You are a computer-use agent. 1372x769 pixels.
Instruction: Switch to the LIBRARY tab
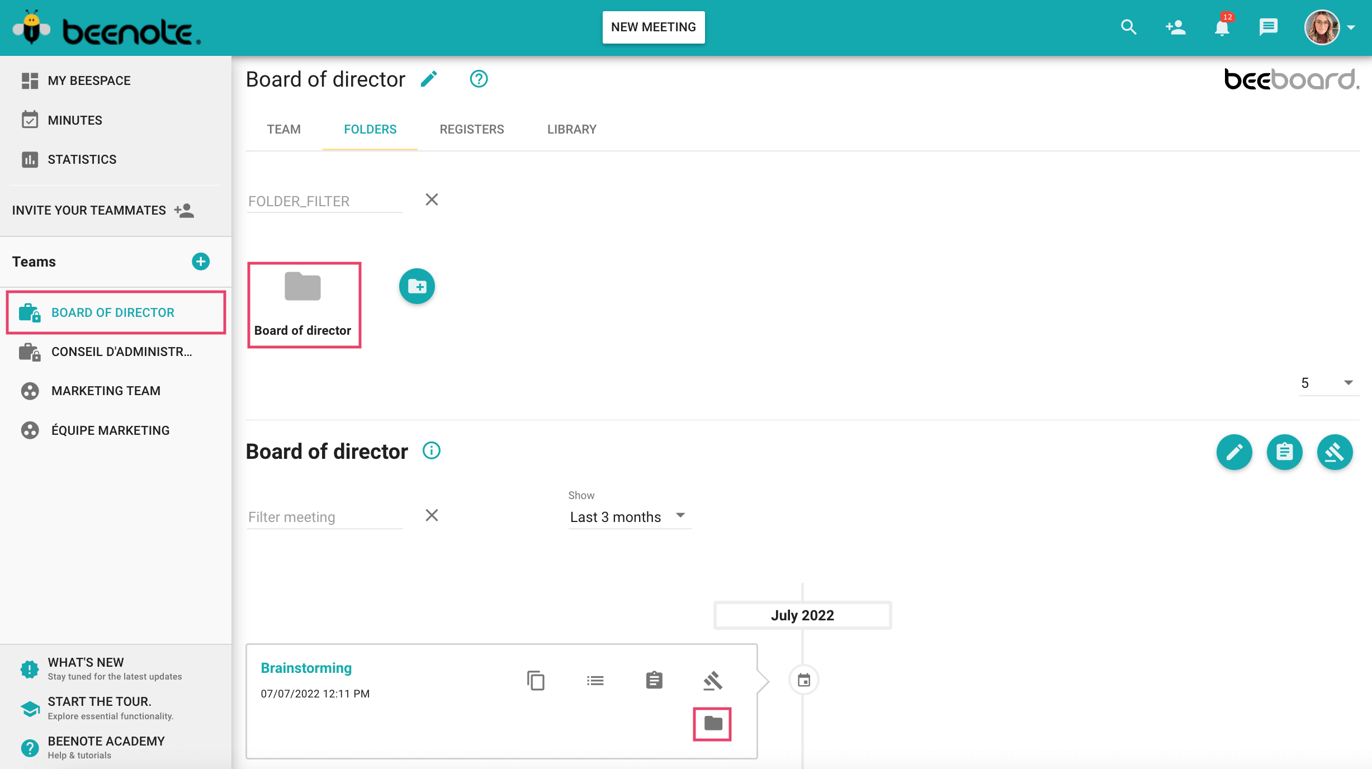pos(571,130)
